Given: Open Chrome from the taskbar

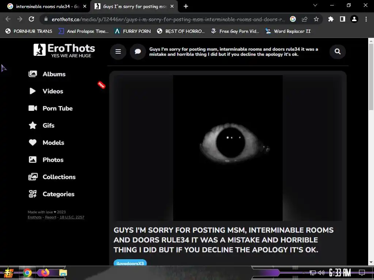Looking at the screenshot, I should click(x=27, y=273).
